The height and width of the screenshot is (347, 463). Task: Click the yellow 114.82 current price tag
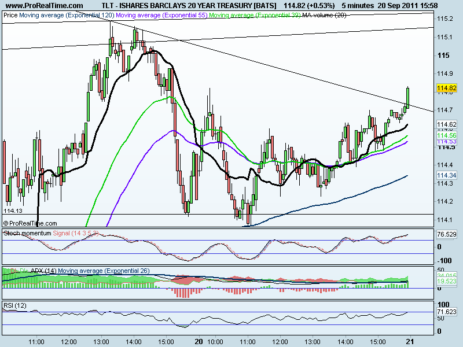click(446, 88)
